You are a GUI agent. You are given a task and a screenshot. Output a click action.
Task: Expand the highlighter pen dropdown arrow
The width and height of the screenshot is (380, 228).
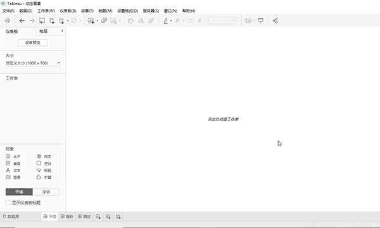(171, 21)
